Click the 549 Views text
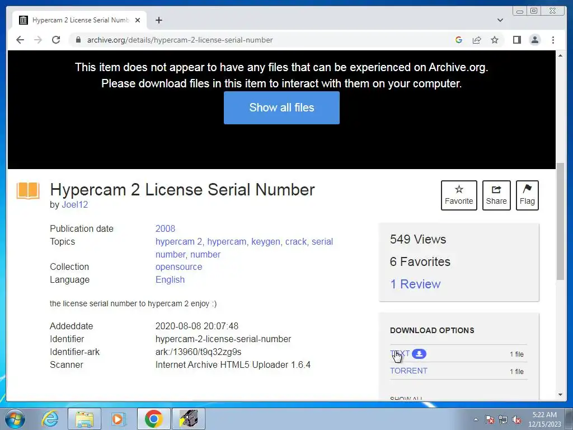The image size is (573, 430). [x=417, y=239]
